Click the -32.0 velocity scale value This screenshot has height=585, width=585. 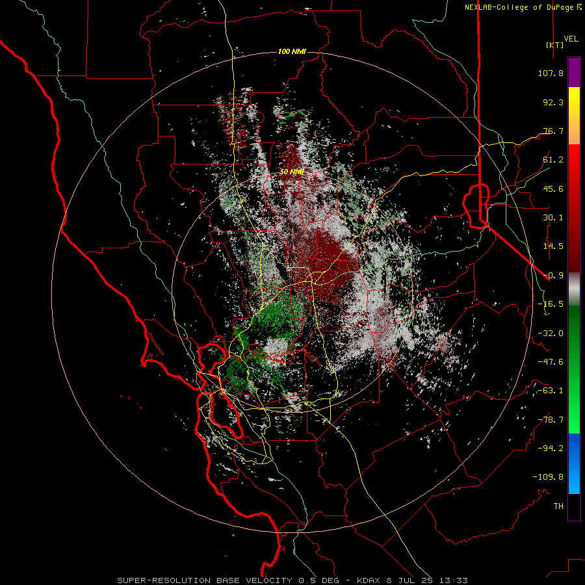551,333
